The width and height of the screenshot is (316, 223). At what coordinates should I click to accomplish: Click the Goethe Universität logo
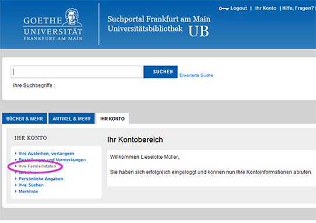pyautogui.click(x=53, y=25)
